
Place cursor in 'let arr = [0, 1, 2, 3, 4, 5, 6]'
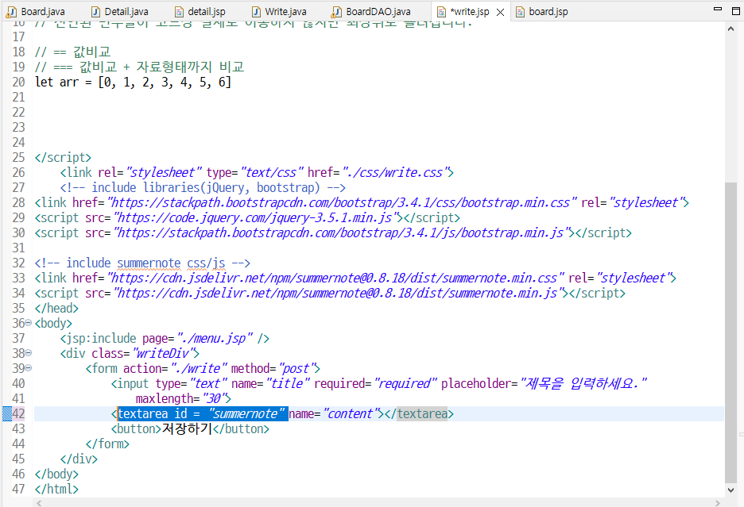point(133,82)
